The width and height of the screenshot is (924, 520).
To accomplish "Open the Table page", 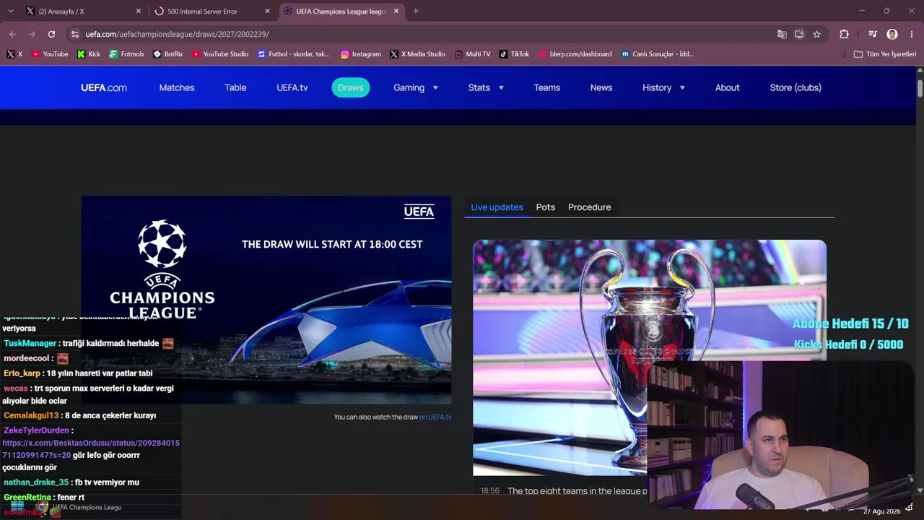I will pos(235,87).
